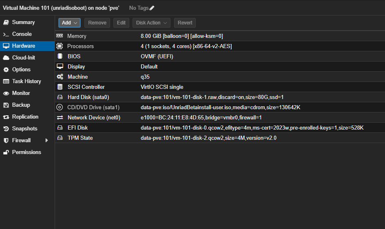Open the Console section

[22, 34]
